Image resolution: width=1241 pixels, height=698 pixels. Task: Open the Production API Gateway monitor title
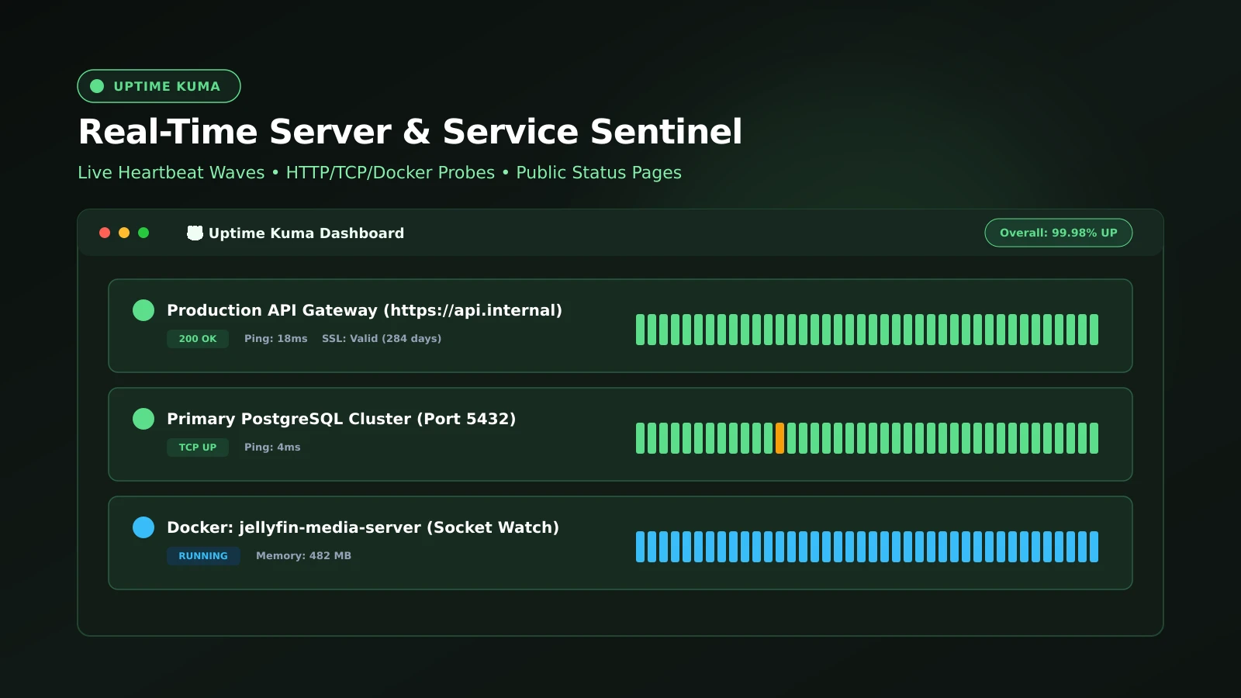(365, 310)
